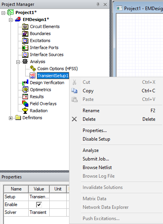Select Cosim Options (HFSS) tree item
163x224 pixels.
pyautogui.click(x=57, y=69)
